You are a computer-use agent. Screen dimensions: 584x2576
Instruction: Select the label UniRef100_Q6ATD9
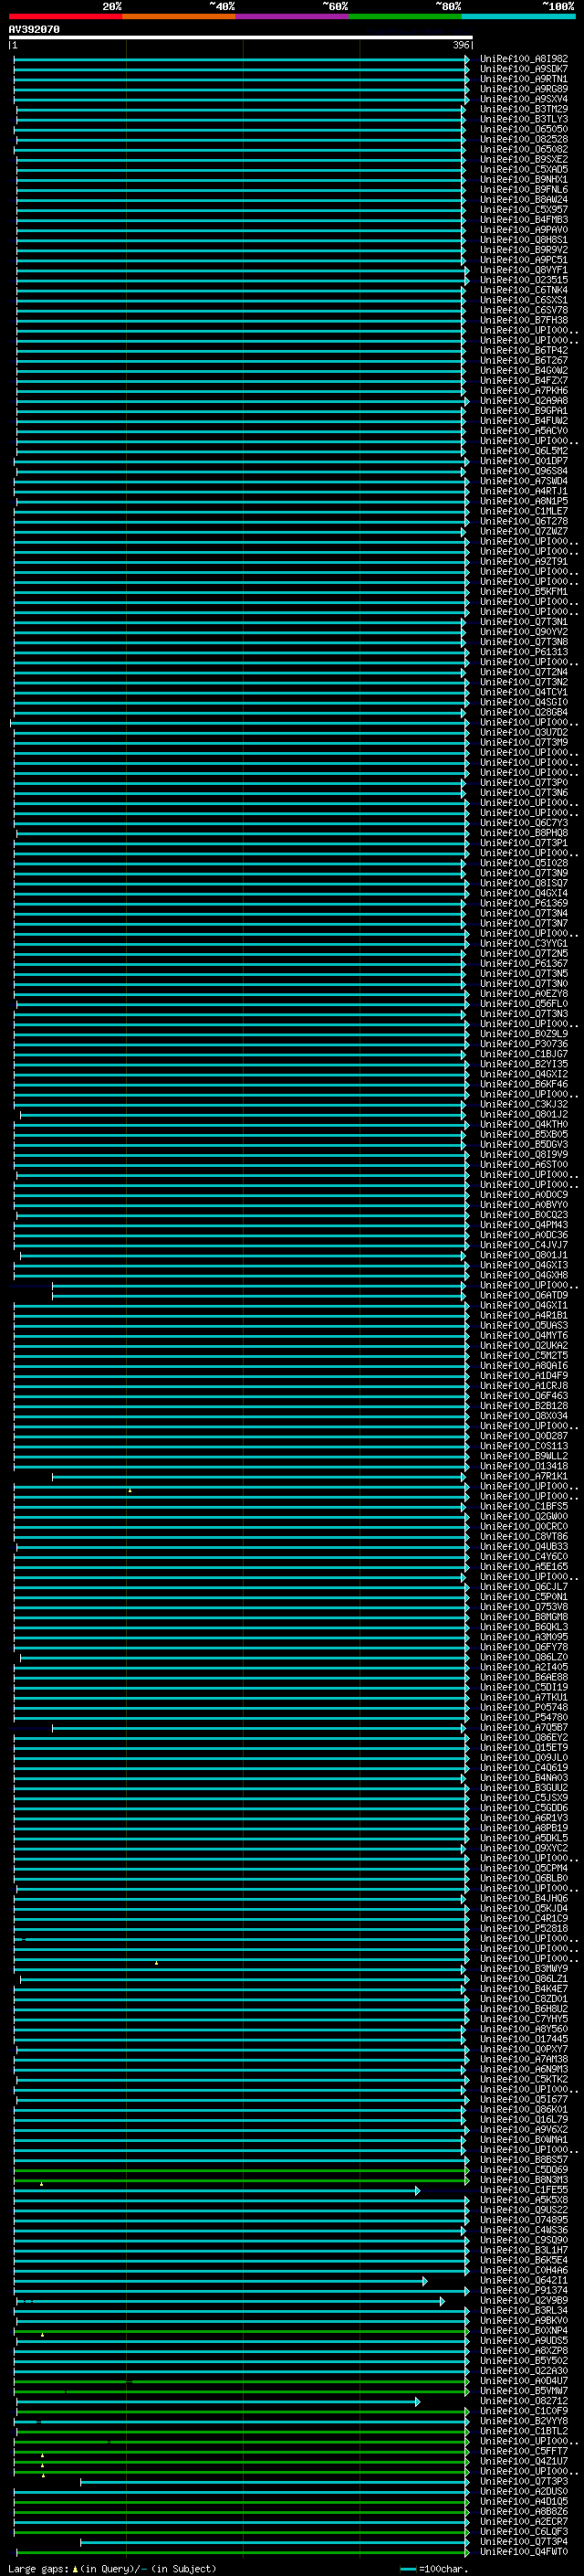(x=524, y=1295)
